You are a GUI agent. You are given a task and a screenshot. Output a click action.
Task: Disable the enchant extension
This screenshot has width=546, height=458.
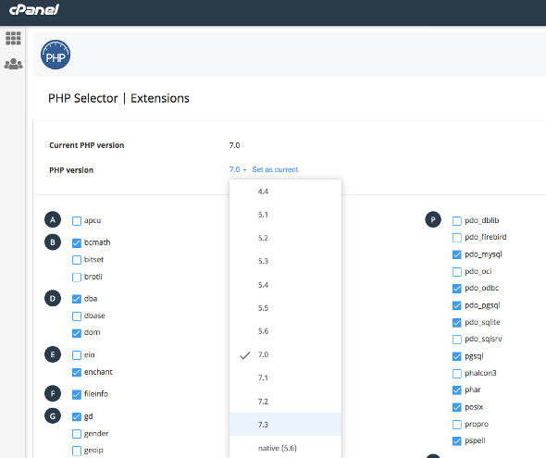click(77, 372)
